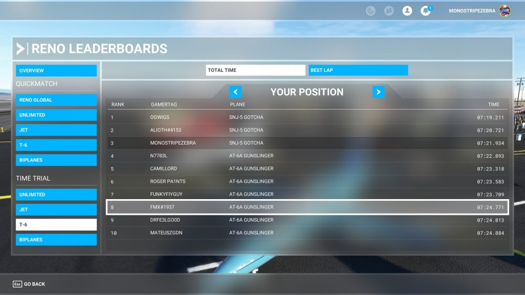Open Quickmatch Unlimited leaderboard

click(x=56, y=115)
